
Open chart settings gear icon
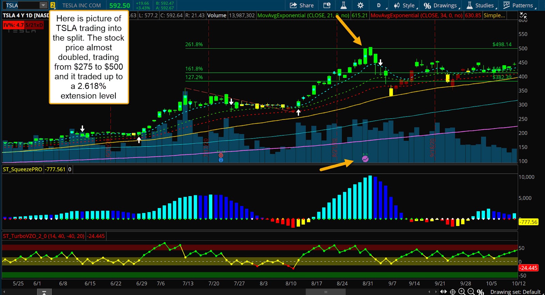pos(360,5)
